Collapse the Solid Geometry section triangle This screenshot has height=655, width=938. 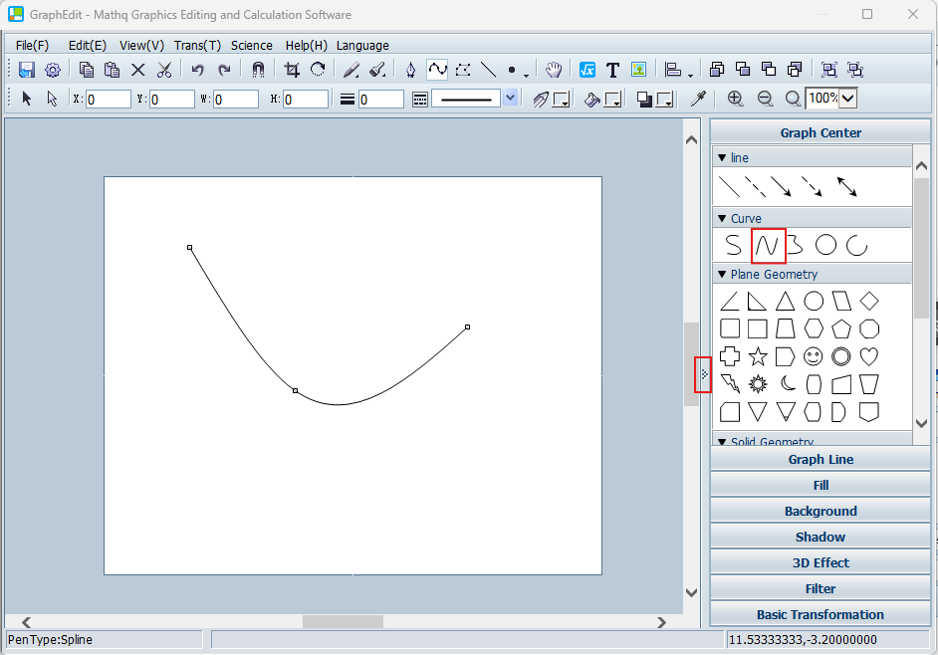point(722,441)
